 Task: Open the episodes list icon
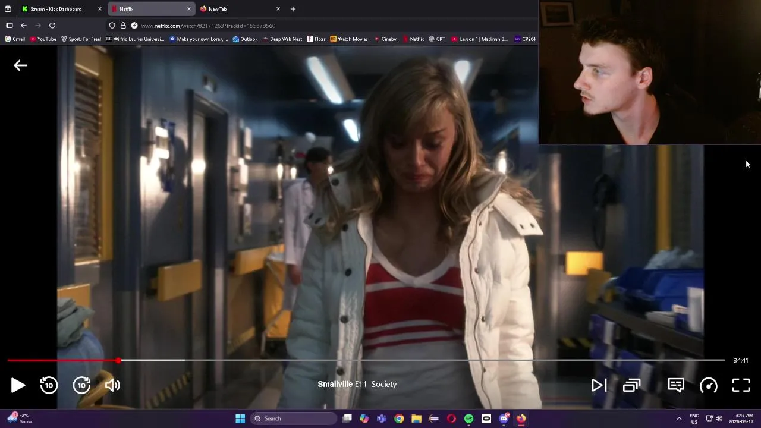[x=631, y=385]
